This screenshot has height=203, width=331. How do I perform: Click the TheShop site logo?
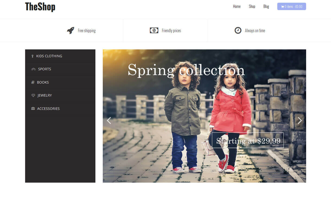point(40,7)
